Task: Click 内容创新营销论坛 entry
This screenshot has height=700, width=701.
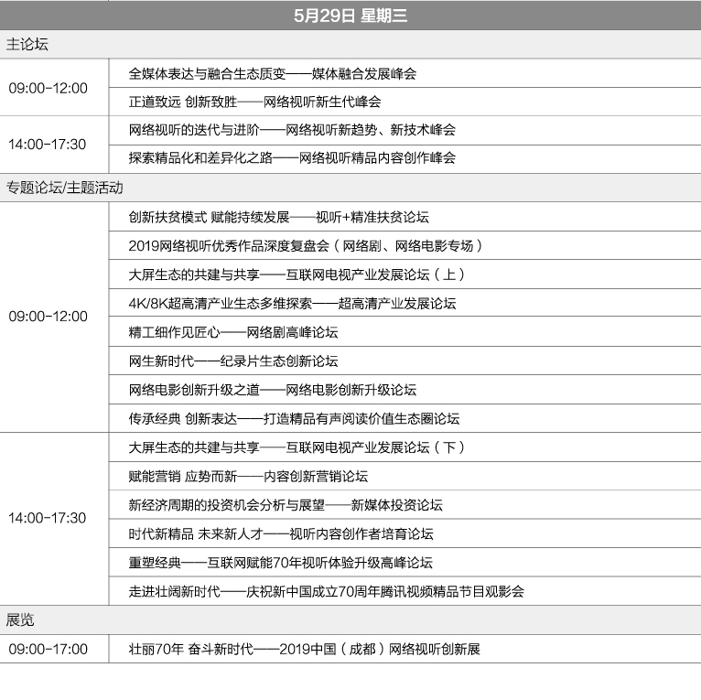Action: click(248, 476)
